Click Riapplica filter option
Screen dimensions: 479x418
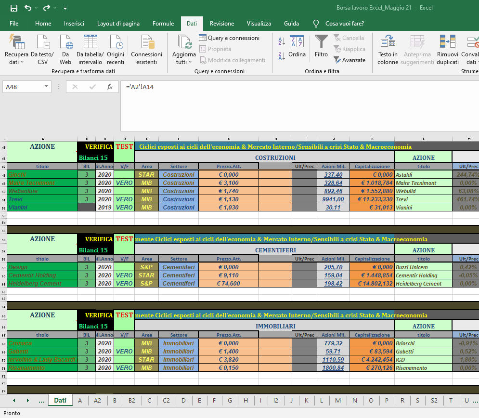(x=350, y=49)
